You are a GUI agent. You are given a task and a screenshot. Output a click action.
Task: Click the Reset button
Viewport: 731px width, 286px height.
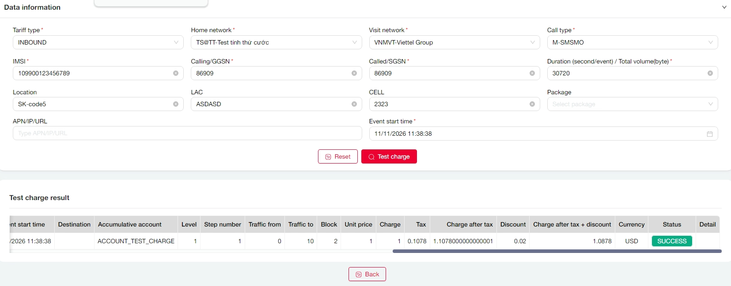338,156
